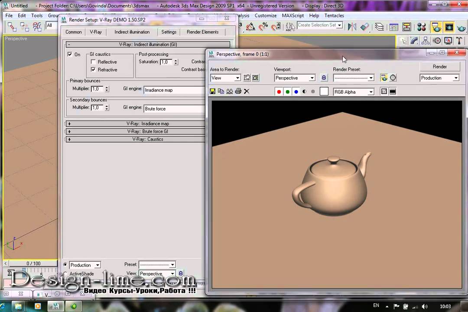The height and width of the screenshot is (312, 468).
Task: Open the Create Selection Set dropdown
Action: tap(320, 26)
